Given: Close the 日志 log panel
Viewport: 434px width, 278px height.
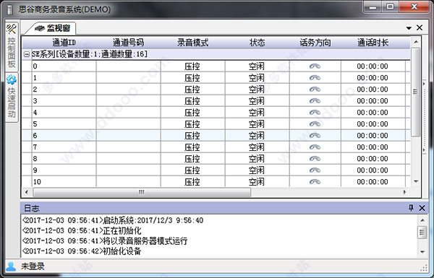Looking at the screenshot, I should pyautogui.click(x=422, y=208).
